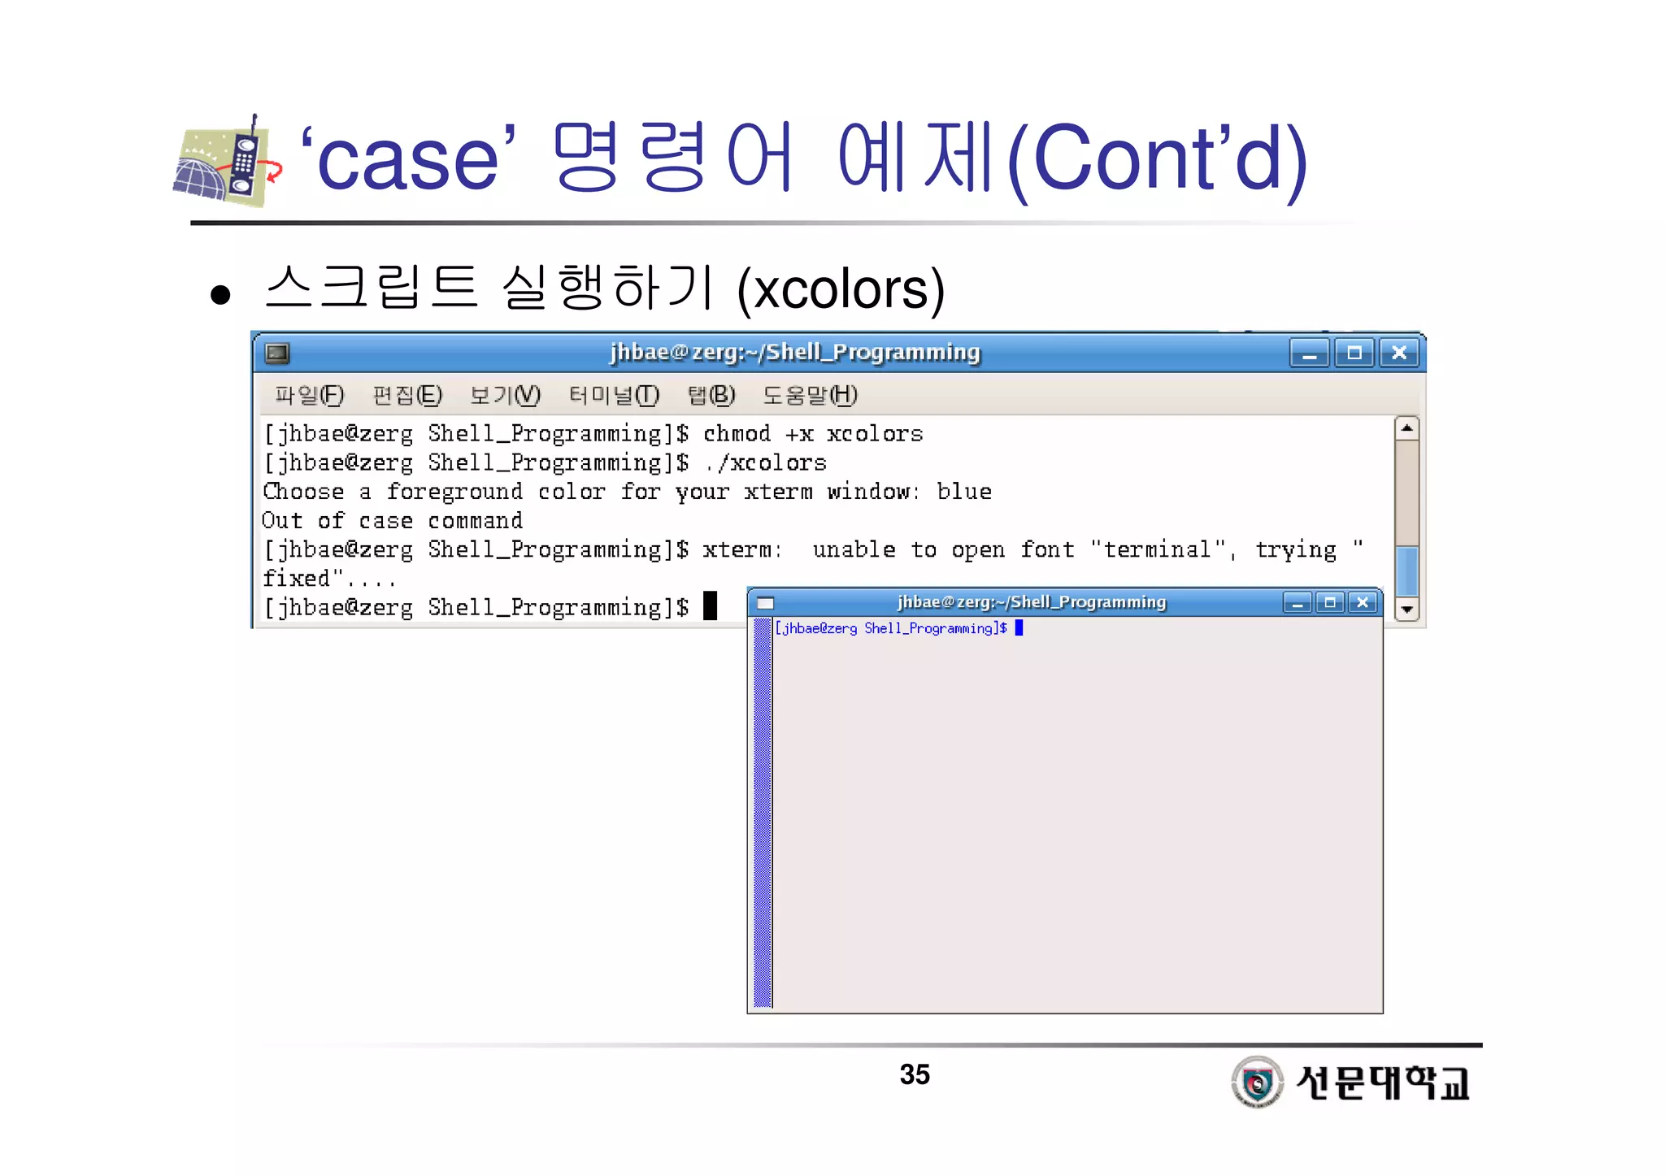The image size is (1665, 1176).
Task: Click the 'Choose a foreground color' prompt line
Action: coord(627,492)
